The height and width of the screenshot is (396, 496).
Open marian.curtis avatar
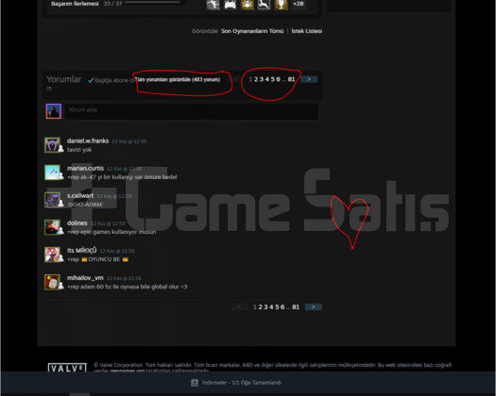tap(53, 173)
